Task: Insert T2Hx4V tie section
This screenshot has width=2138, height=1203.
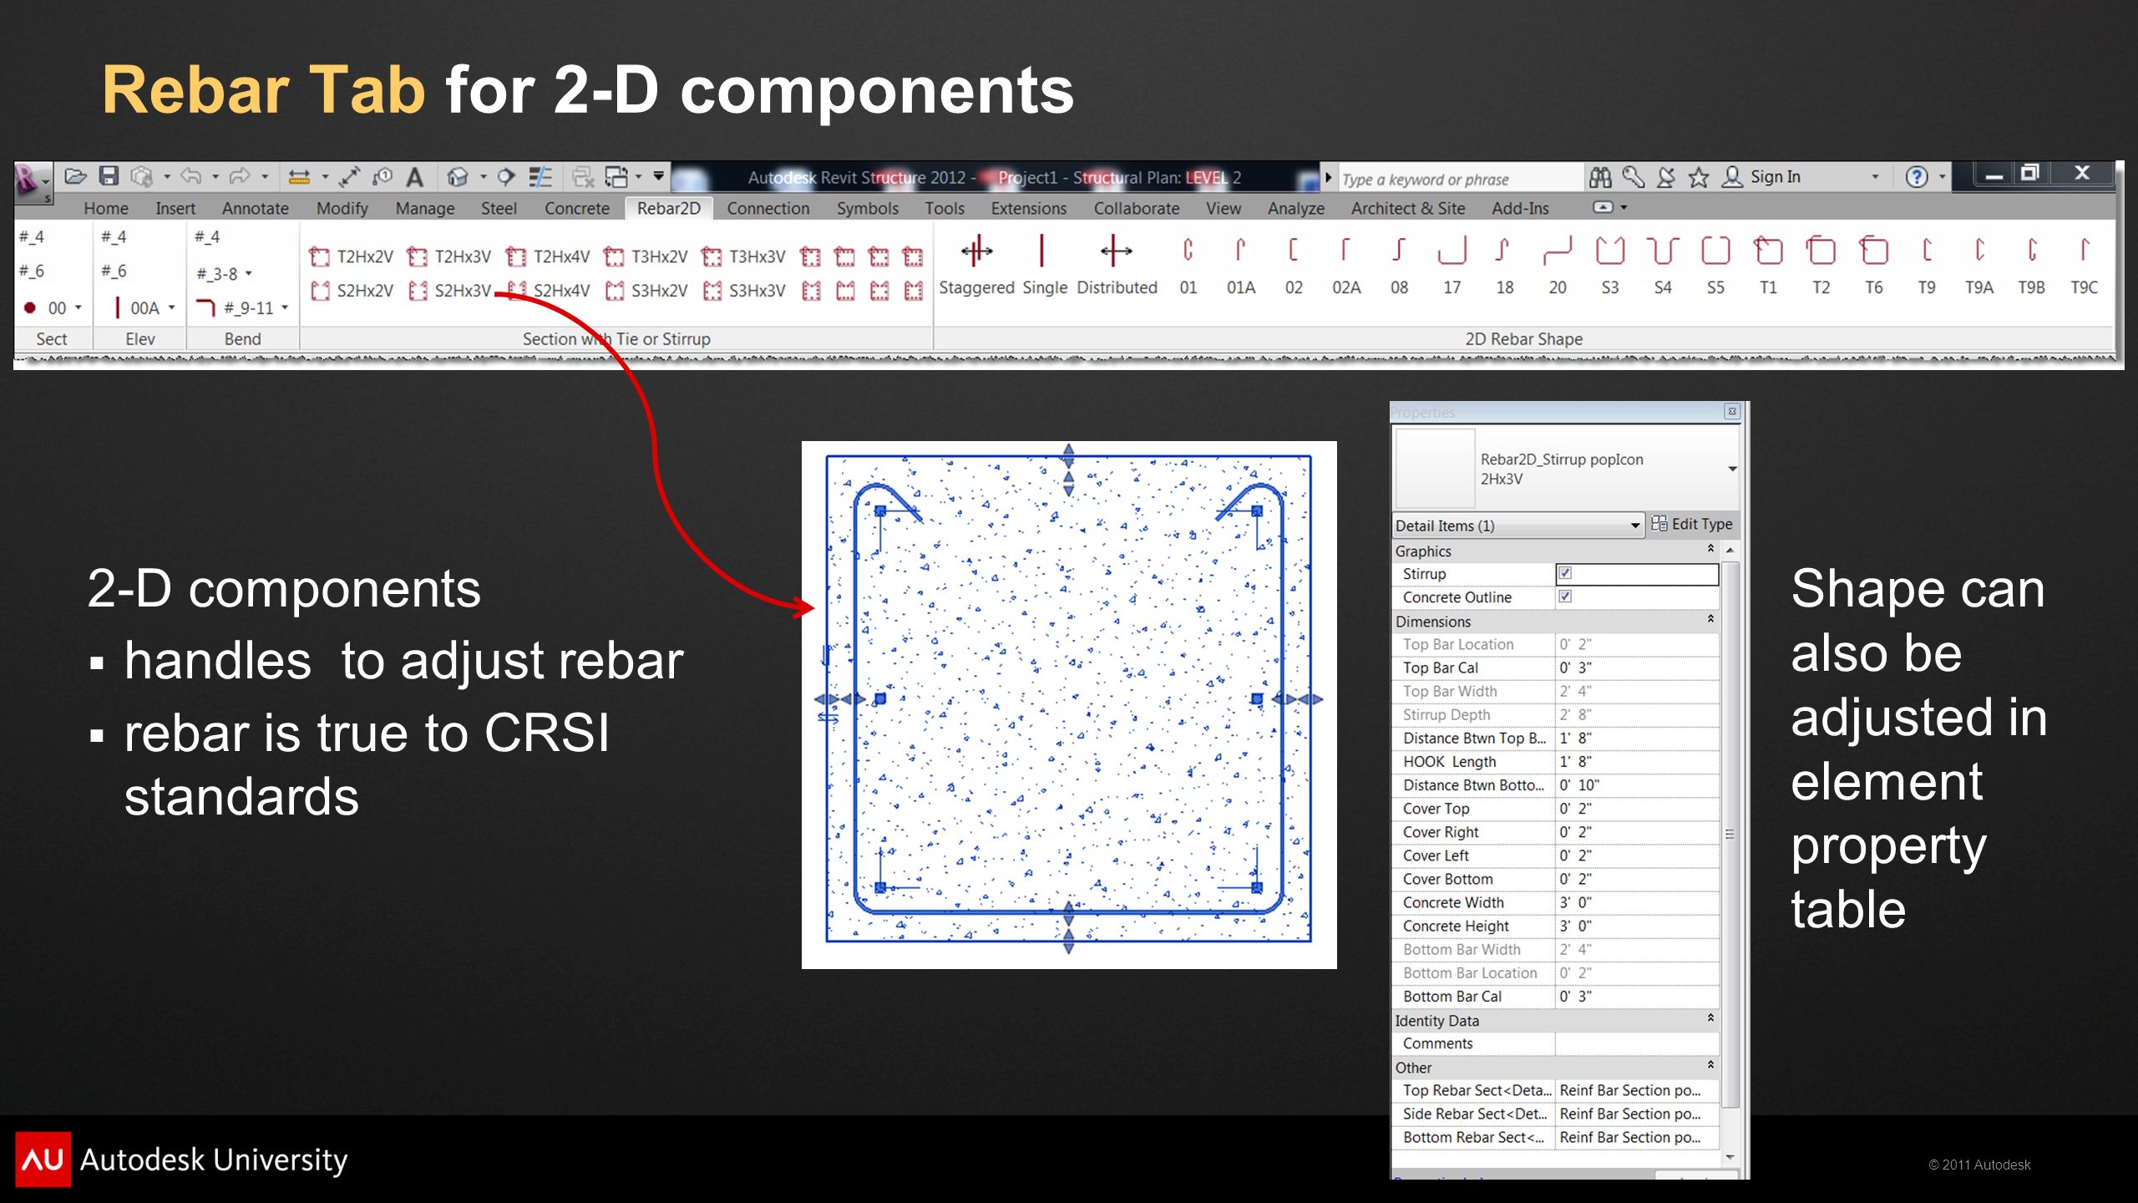Action: tap(548, 256)
